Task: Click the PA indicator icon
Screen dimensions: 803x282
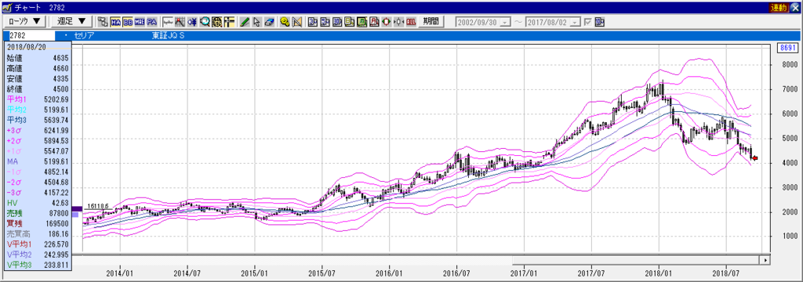Action: [x=152, y=22]
